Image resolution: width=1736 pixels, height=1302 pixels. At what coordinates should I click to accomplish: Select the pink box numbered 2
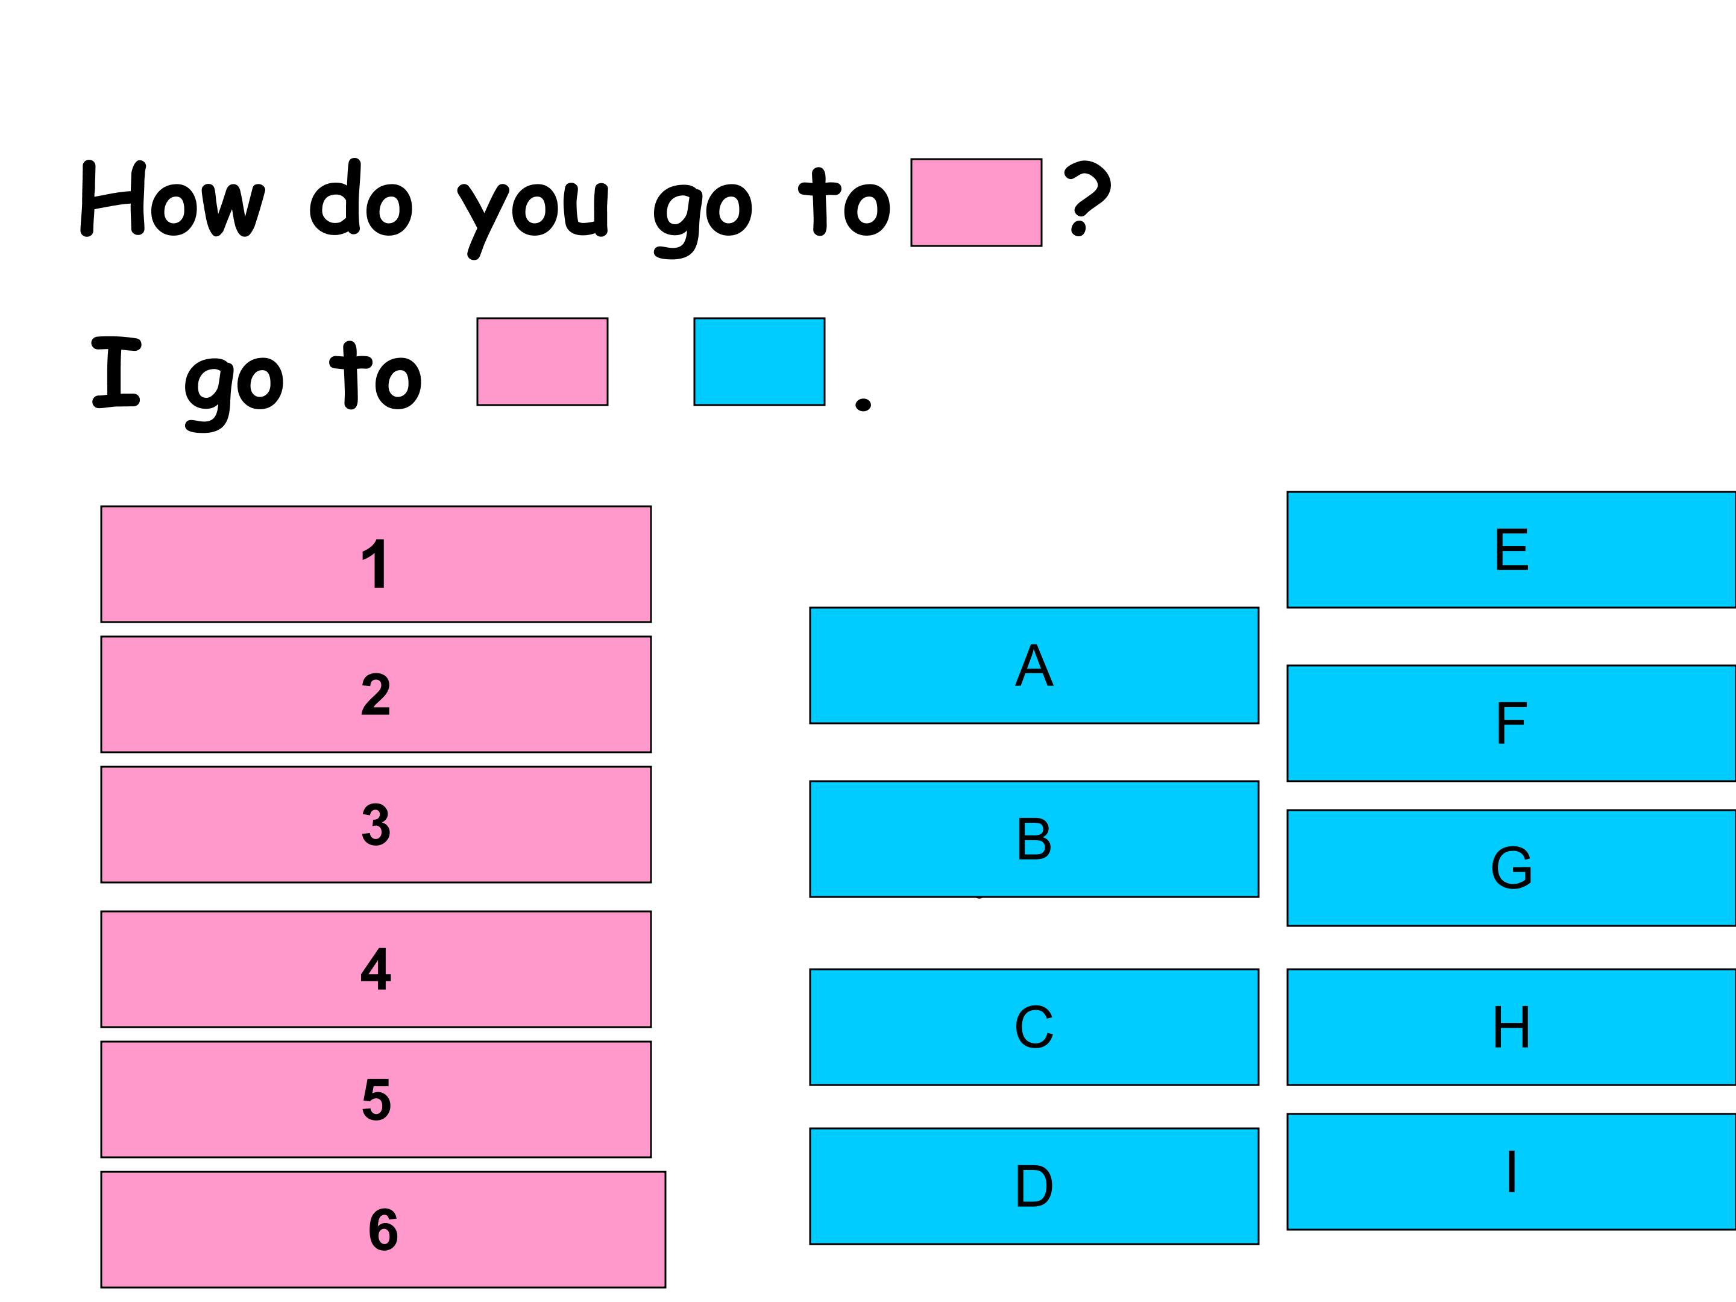coord(376,694)
